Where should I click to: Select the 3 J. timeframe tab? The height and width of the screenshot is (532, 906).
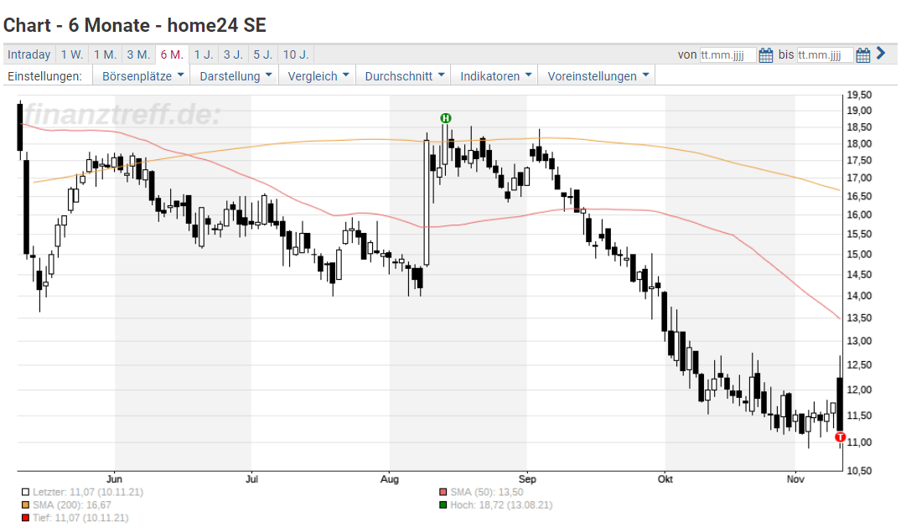[234, 54]
